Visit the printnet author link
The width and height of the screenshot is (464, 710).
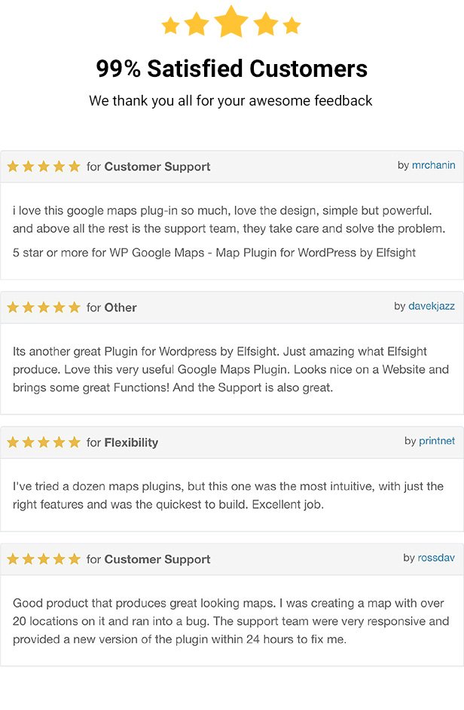(x=437, y=441)
